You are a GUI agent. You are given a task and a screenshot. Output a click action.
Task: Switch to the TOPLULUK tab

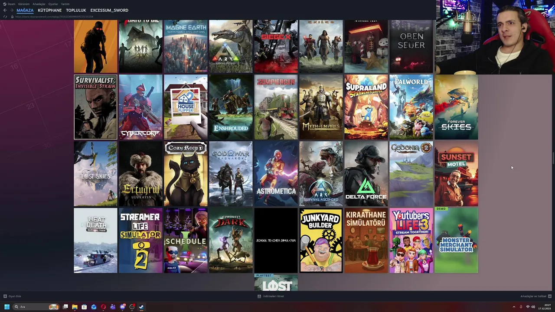point(76,10)
